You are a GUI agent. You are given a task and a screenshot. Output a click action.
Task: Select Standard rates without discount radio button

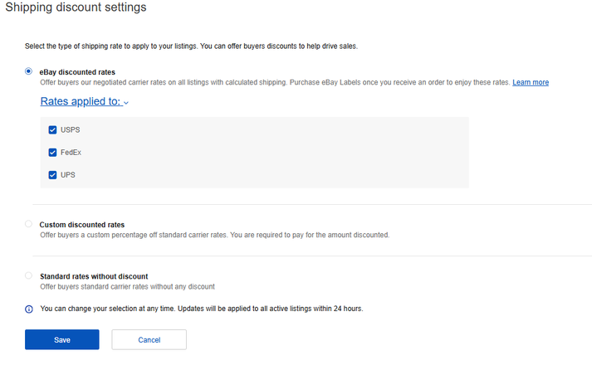point(29,275)
